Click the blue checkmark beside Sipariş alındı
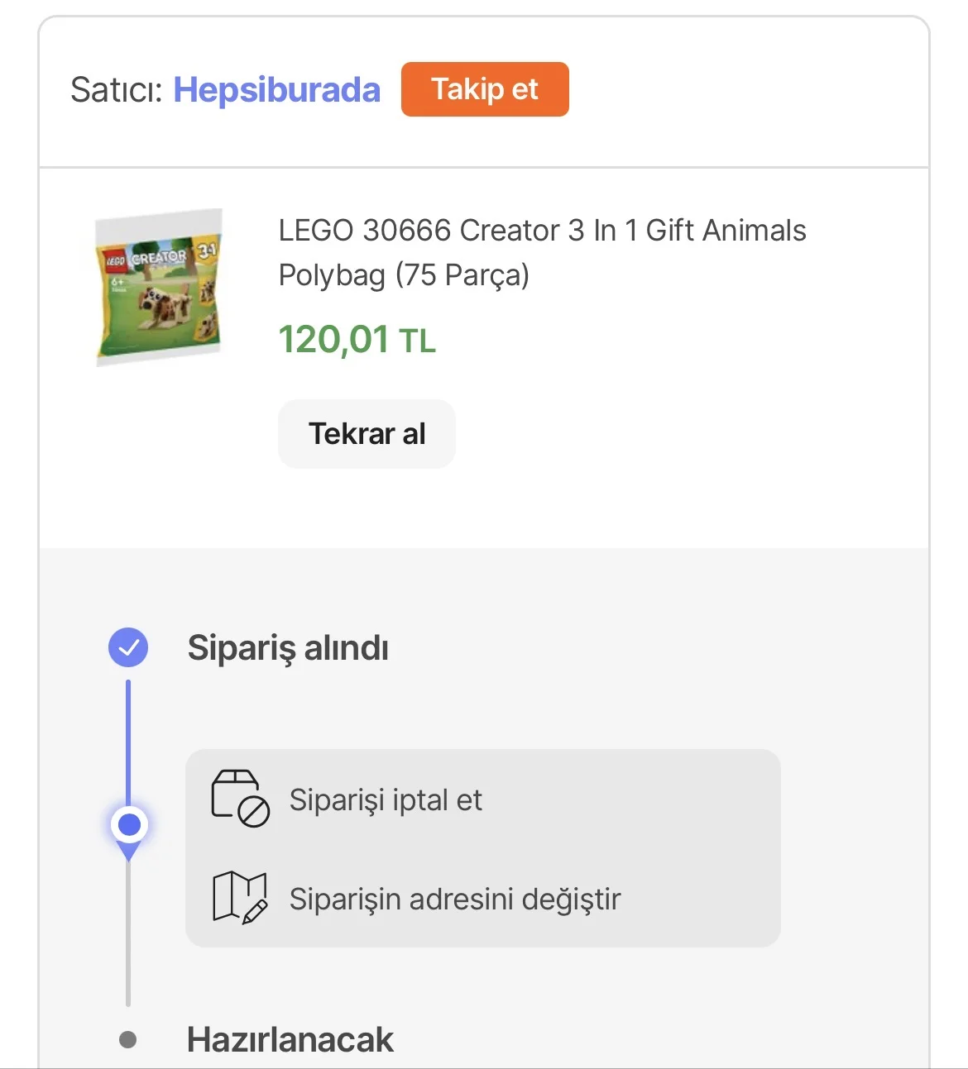This screenshot has width=968, height=1069. click(128, 647)
